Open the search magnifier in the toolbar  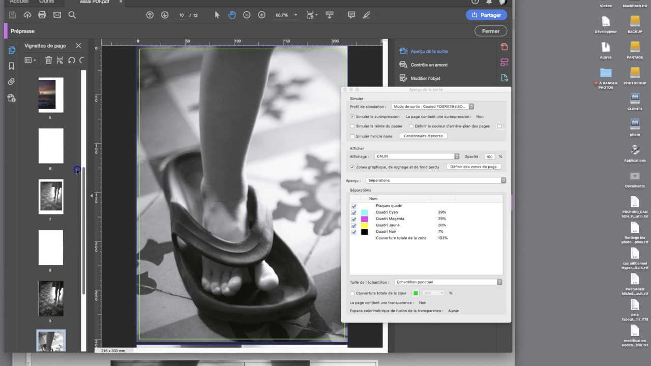pyautogui.click(x=72, y=15)
